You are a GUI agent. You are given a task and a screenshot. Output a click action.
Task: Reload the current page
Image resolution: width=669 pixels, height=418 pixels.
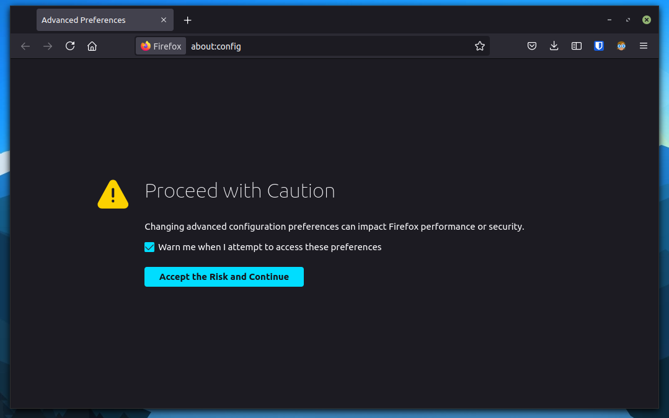[x=70, y=46]
